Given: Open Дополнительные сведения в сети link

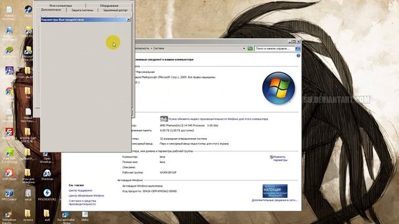Looking at the screenshot, I should 274,200.
